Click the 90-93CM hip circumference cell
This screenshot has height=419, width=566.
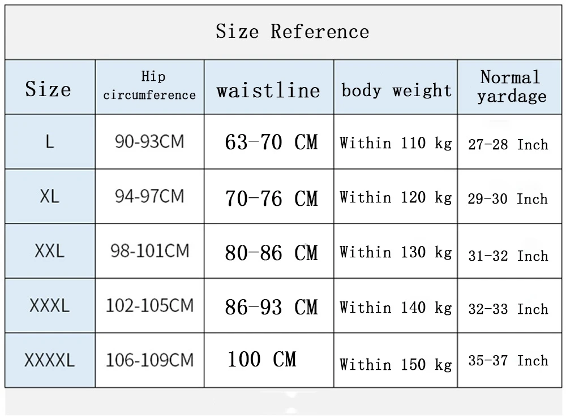point(149,141)
